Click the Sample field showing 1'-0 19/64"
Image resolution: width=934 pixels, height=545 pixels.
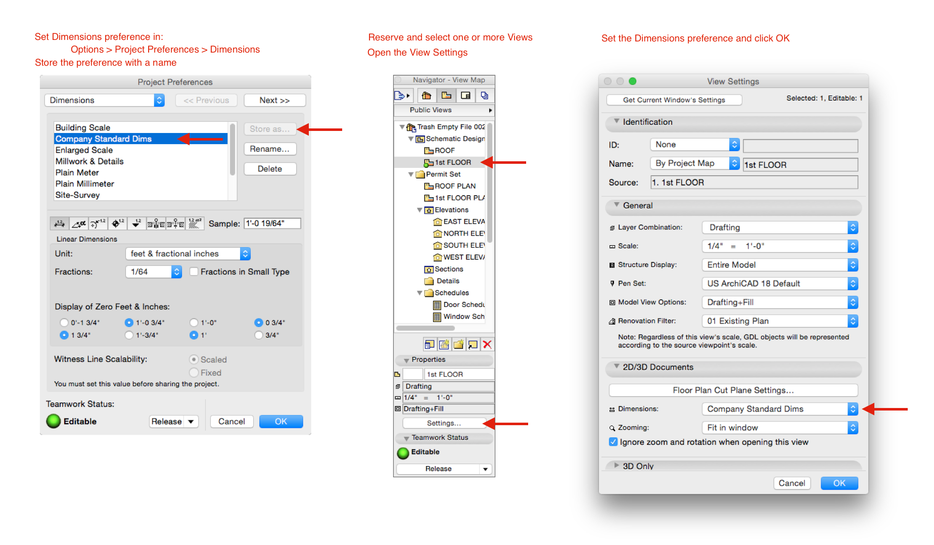272,223
